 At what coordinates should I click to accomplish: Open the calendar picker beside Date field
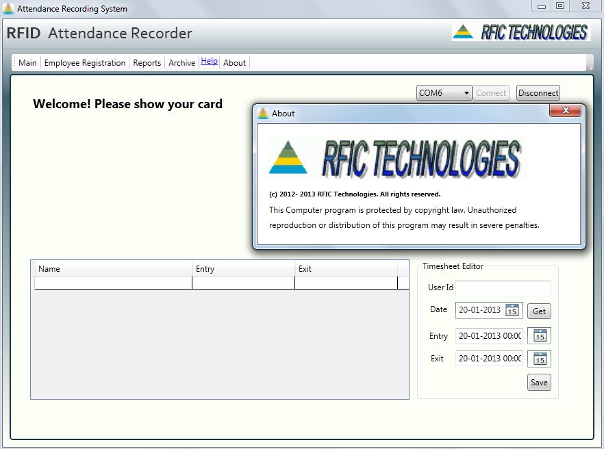click(x=512, y=310)
